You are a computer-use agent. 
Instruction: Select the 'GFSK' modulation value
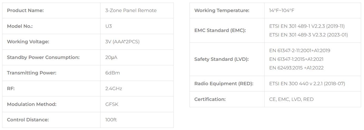pyautogui.click(x=112, y=104)
